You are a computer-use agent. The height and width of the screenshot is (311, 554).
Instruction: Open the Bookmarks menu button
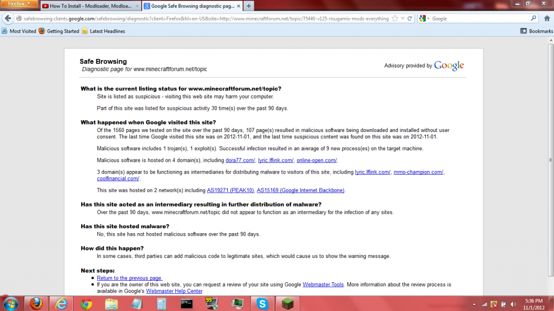(537, 31)
